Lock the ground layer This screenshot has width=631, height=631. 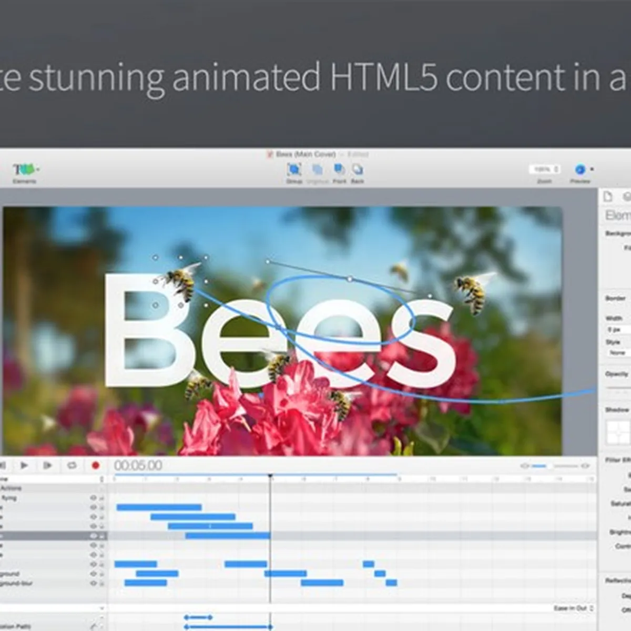pyautogui.click(x=101, y=574)
